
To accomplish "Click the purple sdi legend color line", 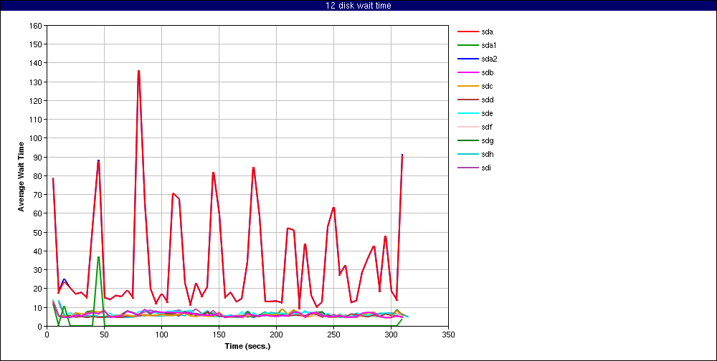I will pyautogui.click(x=467, y=168).
